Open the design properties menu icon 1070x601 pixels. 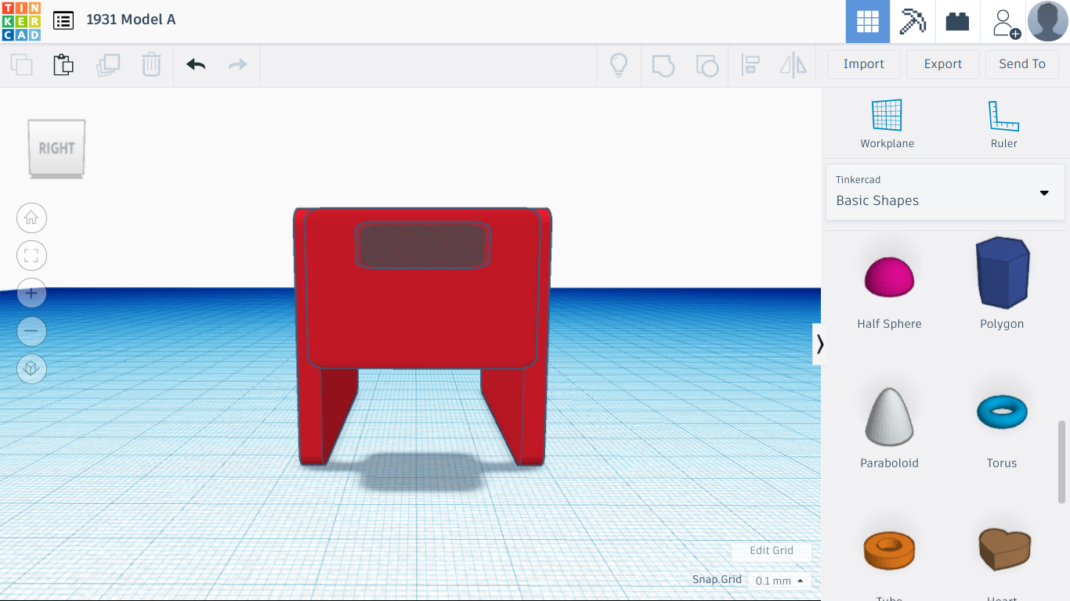click(x=63, y=20)
